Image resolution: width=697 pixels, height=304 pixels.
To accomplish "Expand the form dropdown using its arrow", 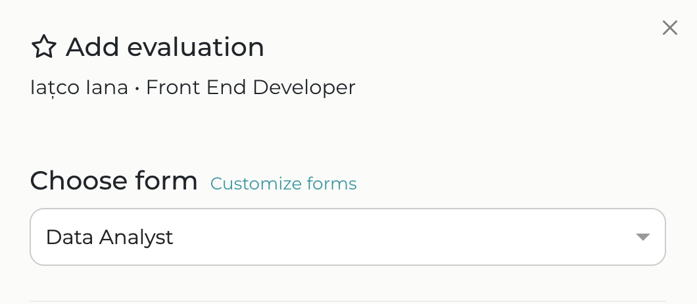I will [643, 237].
